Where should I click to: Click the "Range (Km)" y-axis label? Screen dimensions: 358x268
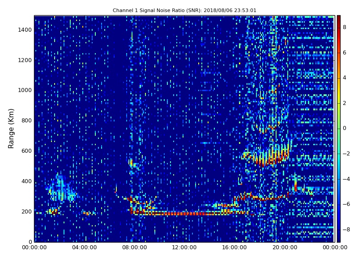pos(11,129)
